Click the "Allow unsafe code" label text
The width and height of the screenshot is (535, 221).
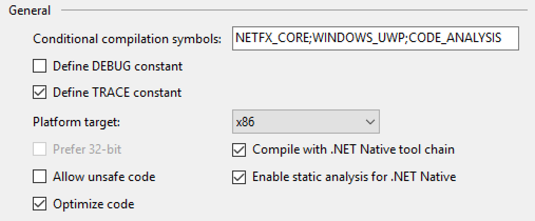click(x=104, y=177)
